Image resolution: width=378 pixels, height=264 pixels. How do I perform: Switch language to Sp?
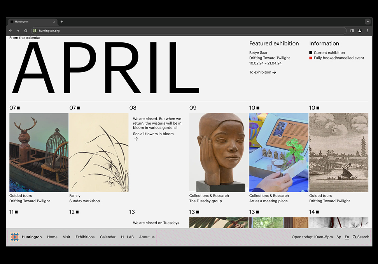pos(339,237)
